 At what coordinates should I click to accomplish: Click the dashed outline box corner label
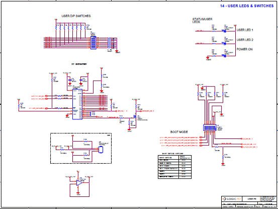(x=109, y=135)
